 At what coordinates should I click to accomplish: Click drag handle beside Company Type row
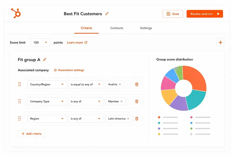pos(19,101)
